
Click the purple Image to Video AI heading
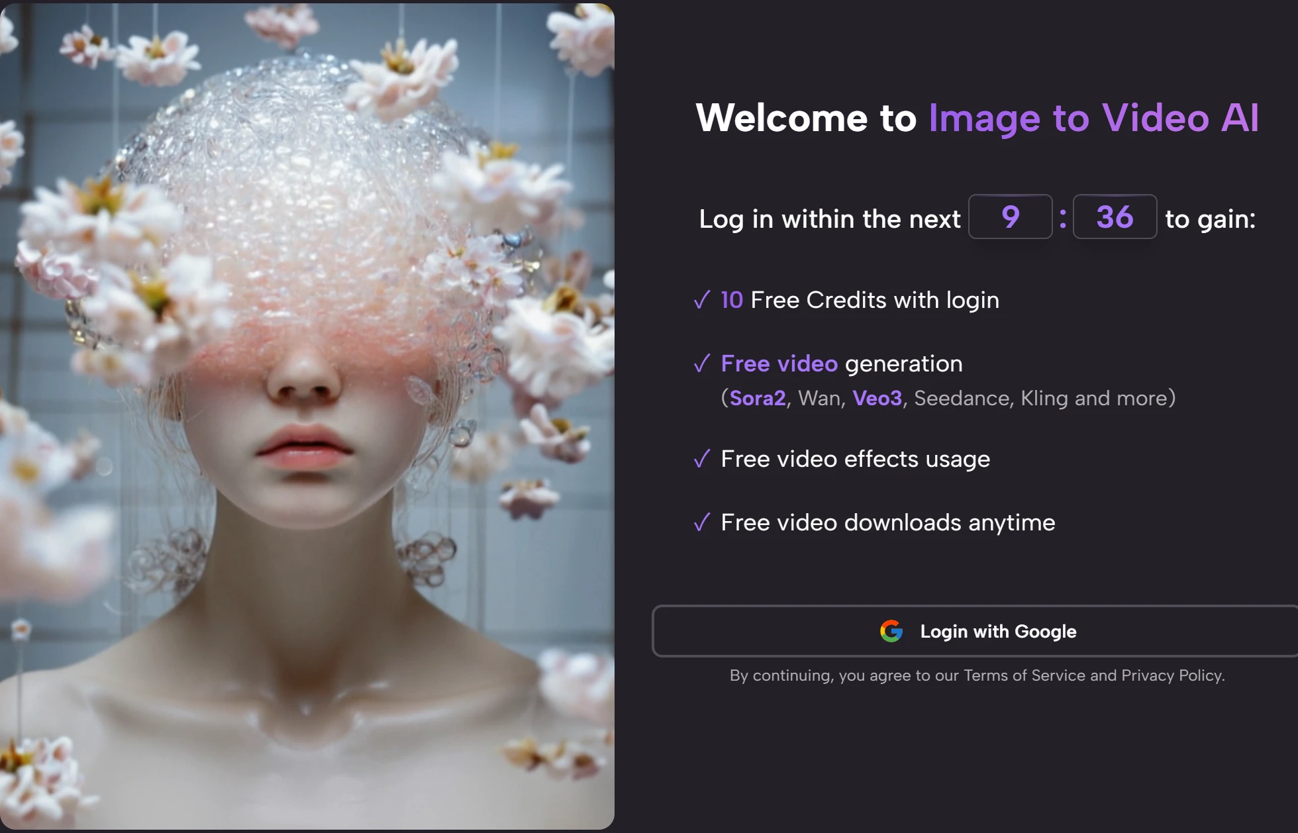point(1093,119)
